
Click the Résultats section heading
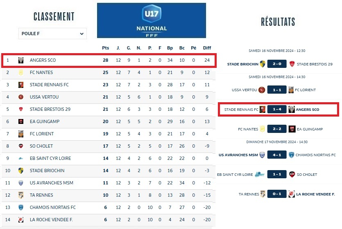pyautogui.click(x=278, y=22)
